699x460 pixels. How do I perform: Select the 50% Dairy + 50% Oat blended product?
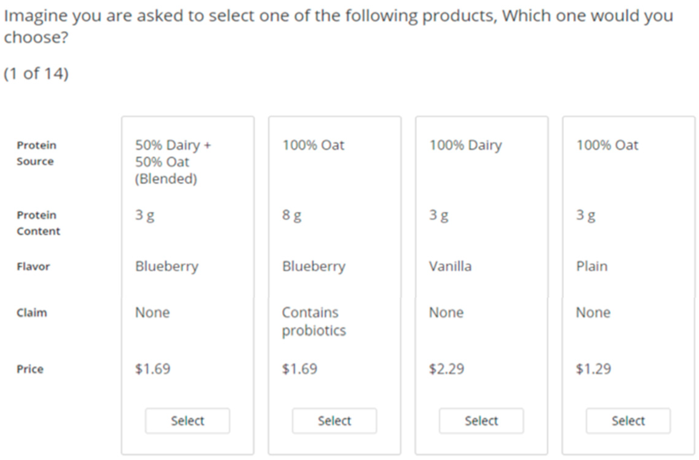187,420
